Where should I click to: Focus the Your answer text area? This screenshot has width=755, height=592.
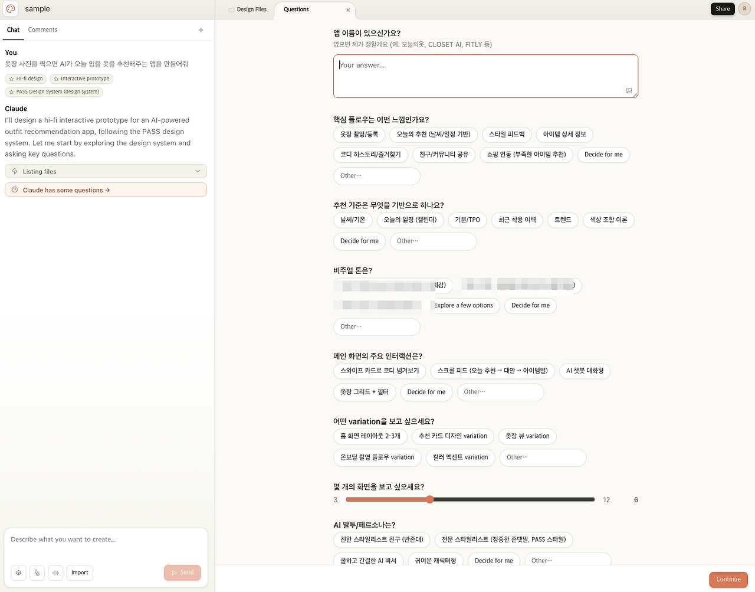pos(485,76)
